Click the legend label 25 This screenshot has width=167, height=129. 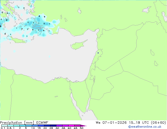click(x=51, y=128)
